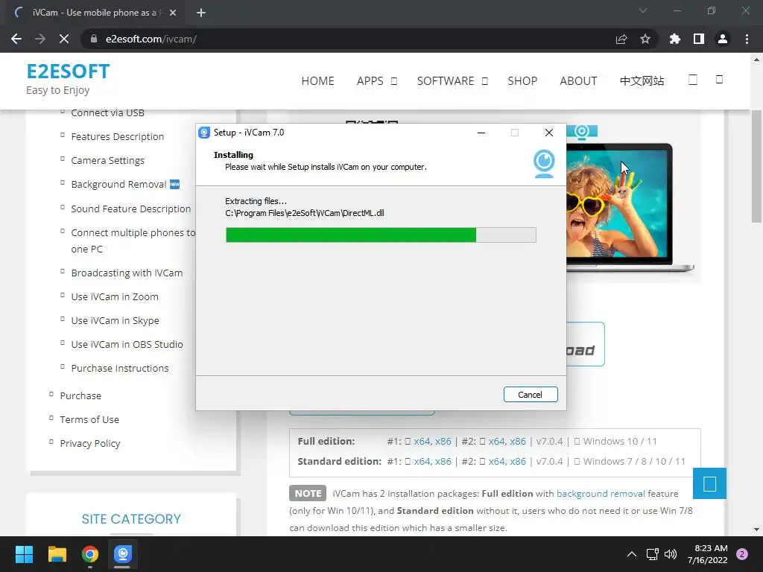Click the partly hidden Download button
763x572 pixels.
tap(586, 344)
